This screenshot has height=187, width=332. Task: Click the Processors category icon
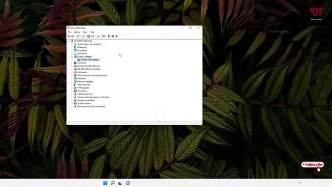pos(75,91)
